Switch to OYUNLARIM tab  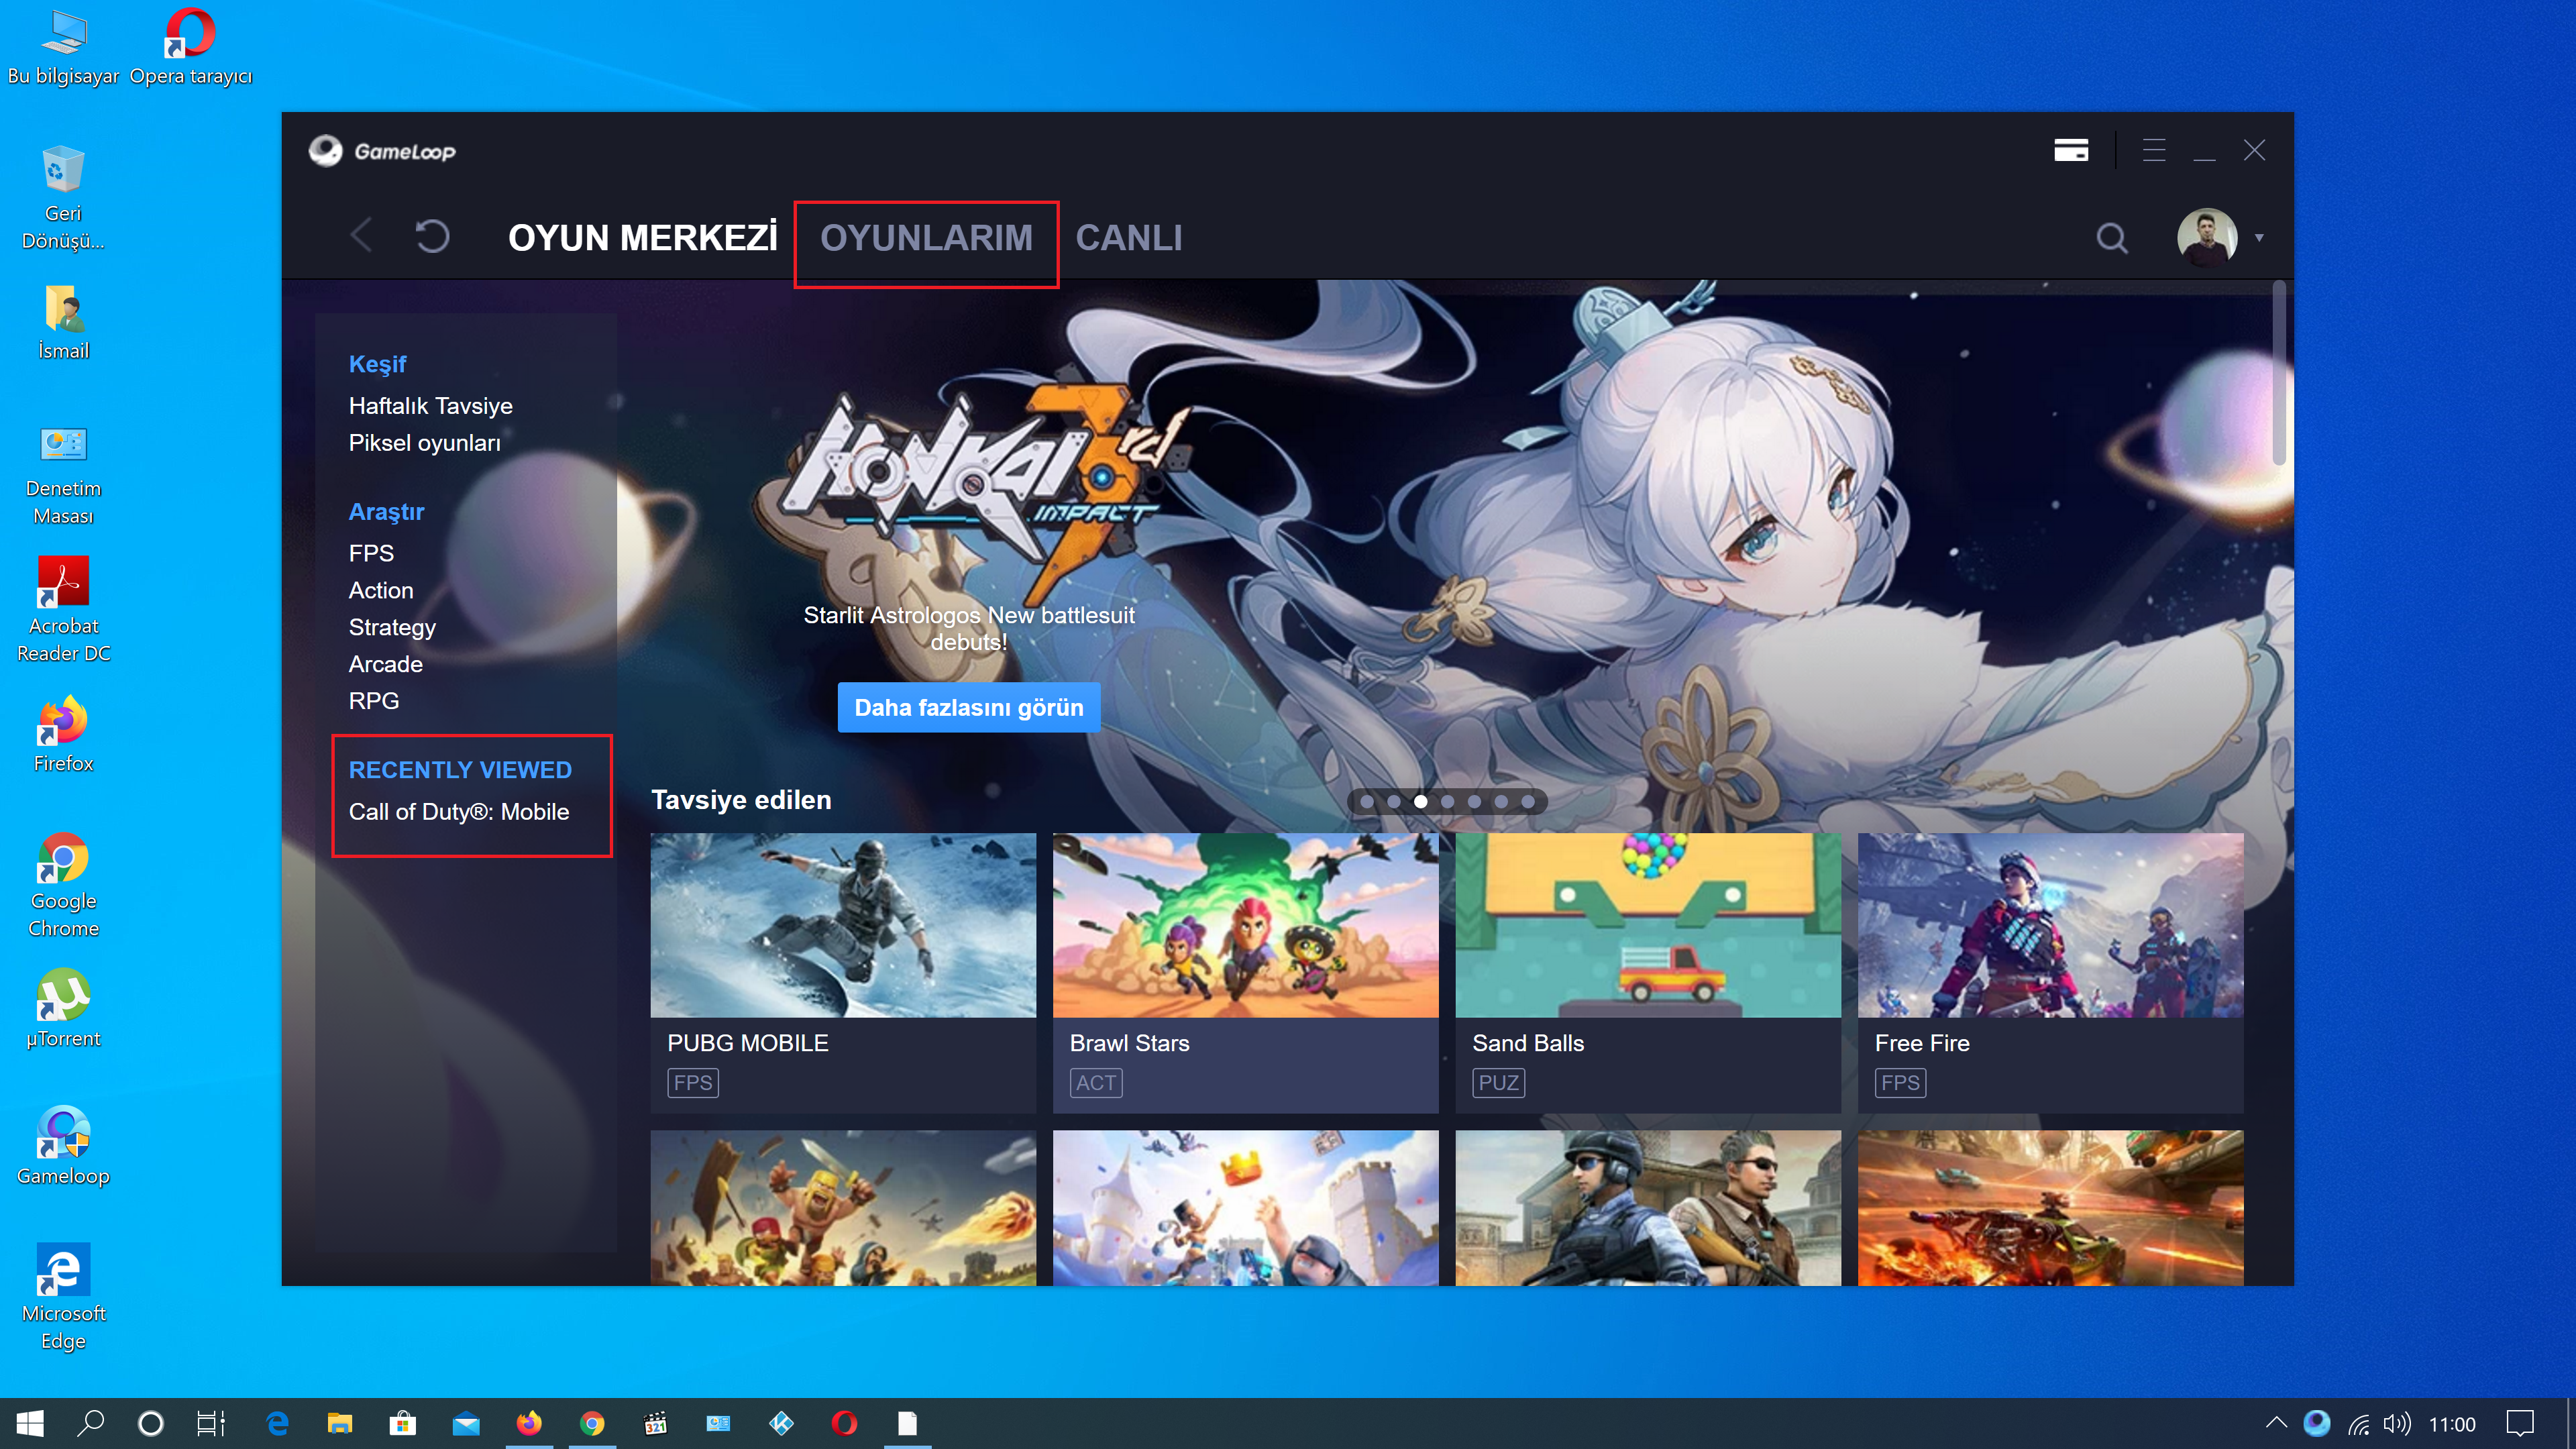[926, 238]
